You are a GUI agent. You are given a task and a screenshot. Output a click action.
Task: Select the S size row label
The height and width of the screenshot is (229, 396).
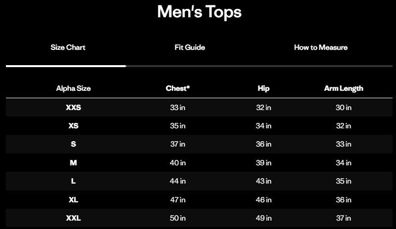(73, 144)
